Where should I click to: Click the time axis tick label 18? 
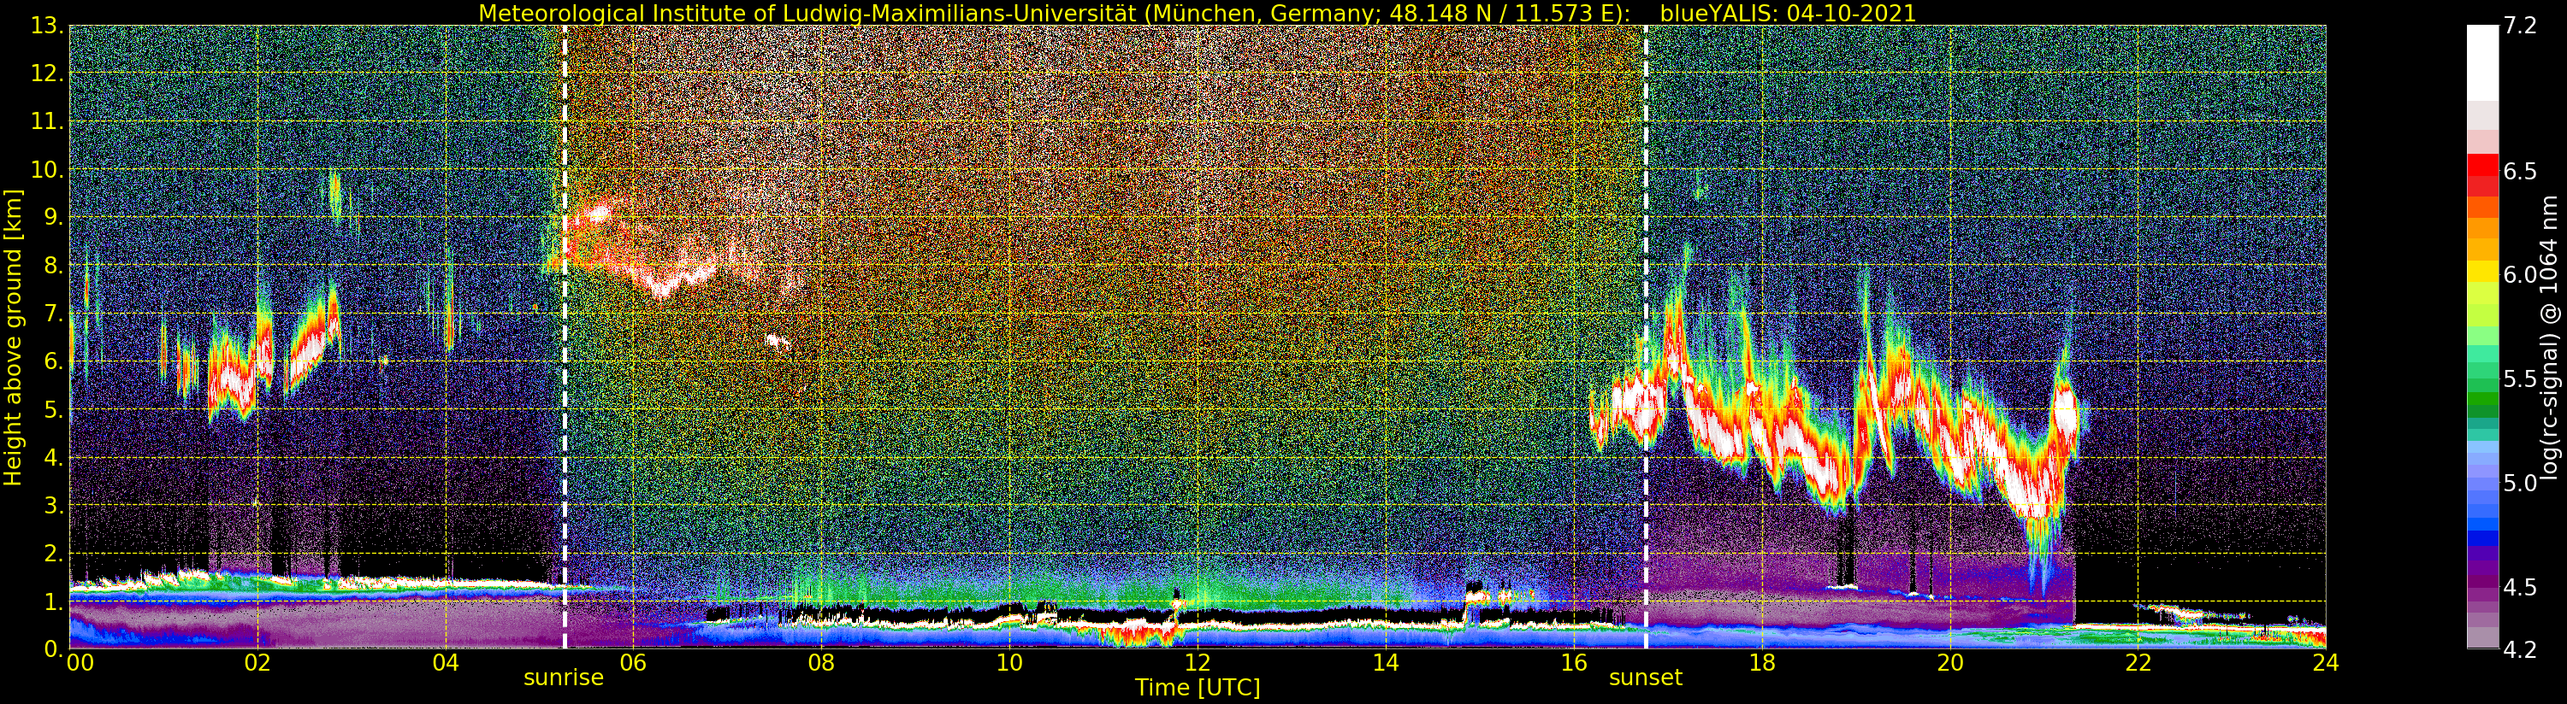tap(1762, 662)
